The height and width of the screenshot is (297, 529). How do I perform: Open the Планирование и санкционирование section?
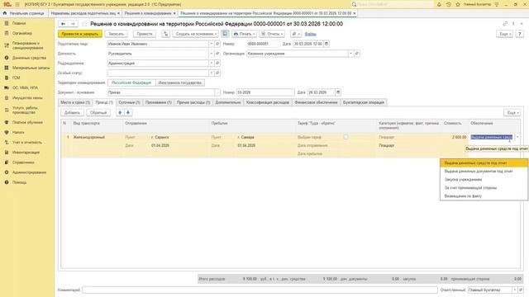click(27, 45)
